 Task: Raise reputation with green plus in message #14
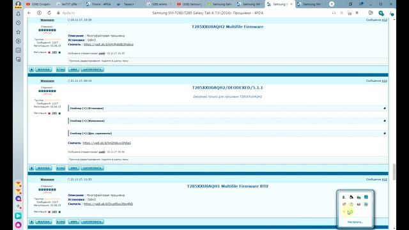[59, 114]
